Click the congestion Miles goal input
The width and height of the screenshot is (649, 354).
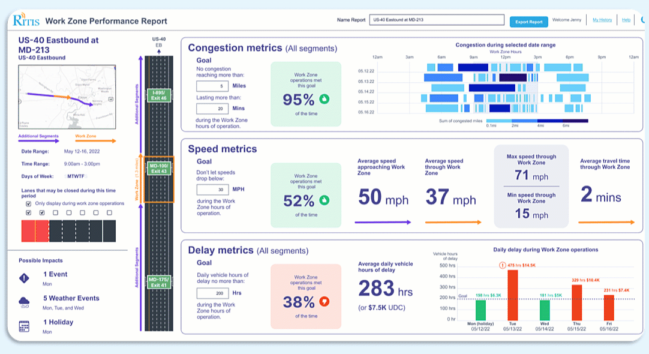coord(213,86)
